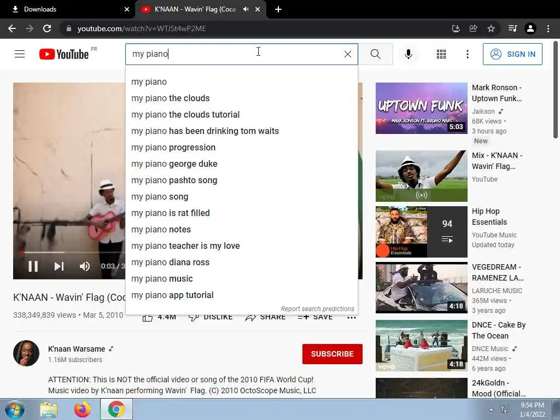Skip to next video
The width and height of the screenshot is (560, 420).
pos(59,266)
